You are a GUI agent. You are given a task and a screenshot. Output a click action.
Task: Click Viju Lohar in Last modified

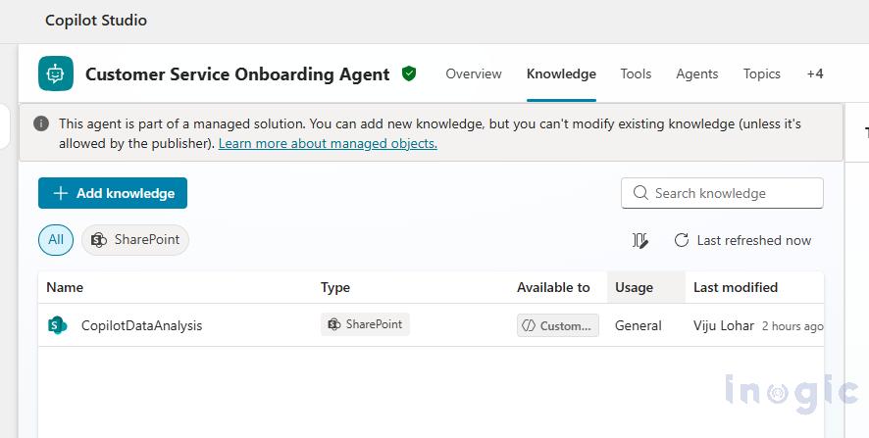click(723, 325)
